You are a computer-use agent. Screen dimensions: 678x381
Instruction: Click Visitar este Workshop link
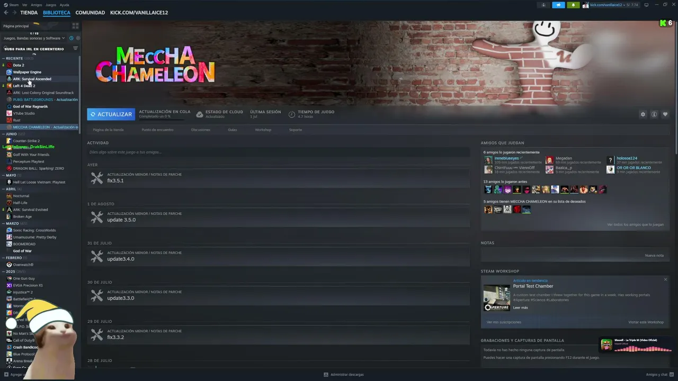[646, 322]
